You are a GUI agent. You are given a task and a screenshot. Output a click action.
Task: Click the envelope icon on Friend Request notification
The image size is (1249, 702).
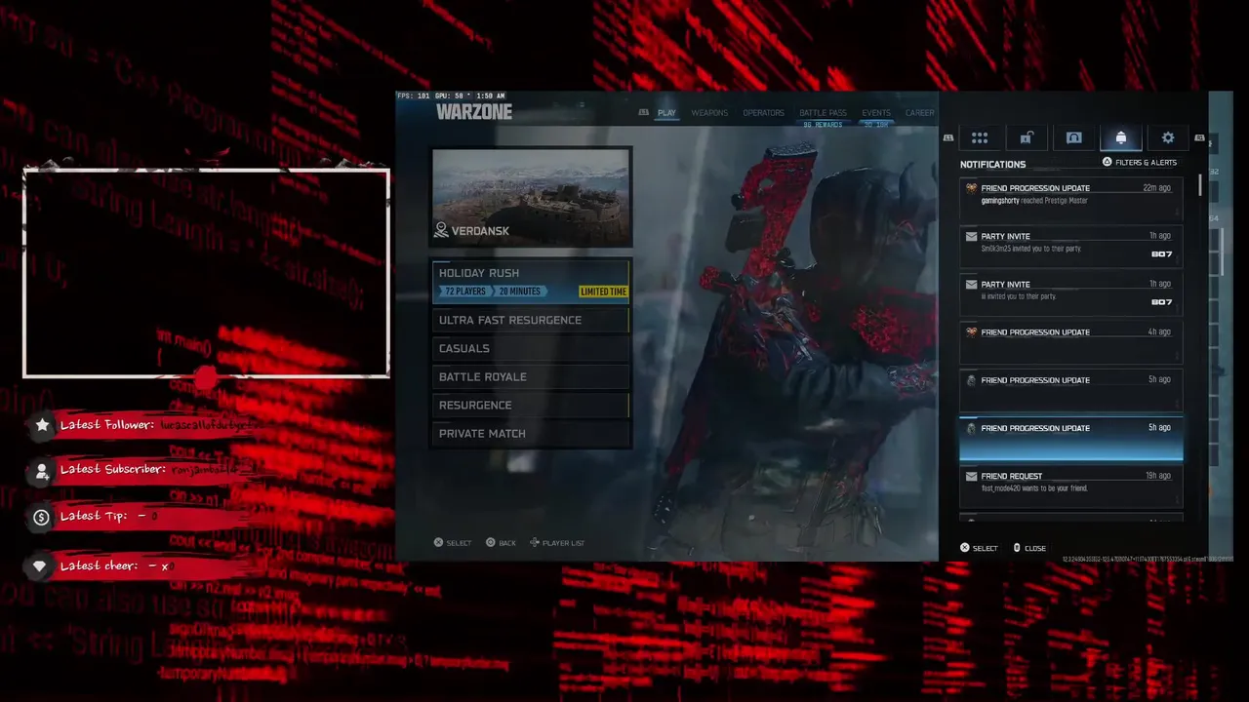[x=971, y=477]
